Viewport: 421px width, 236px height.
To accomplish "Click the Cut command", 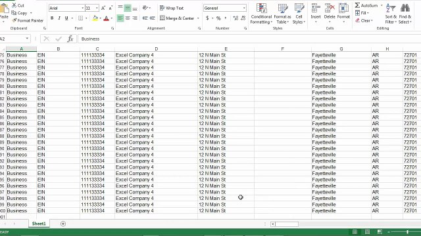I will (x=18, y=5).
